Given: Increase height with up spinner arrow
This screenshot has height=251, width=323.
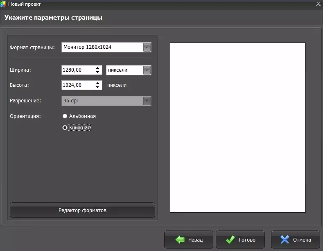Looking at the screenshot, I should [98, 83].
